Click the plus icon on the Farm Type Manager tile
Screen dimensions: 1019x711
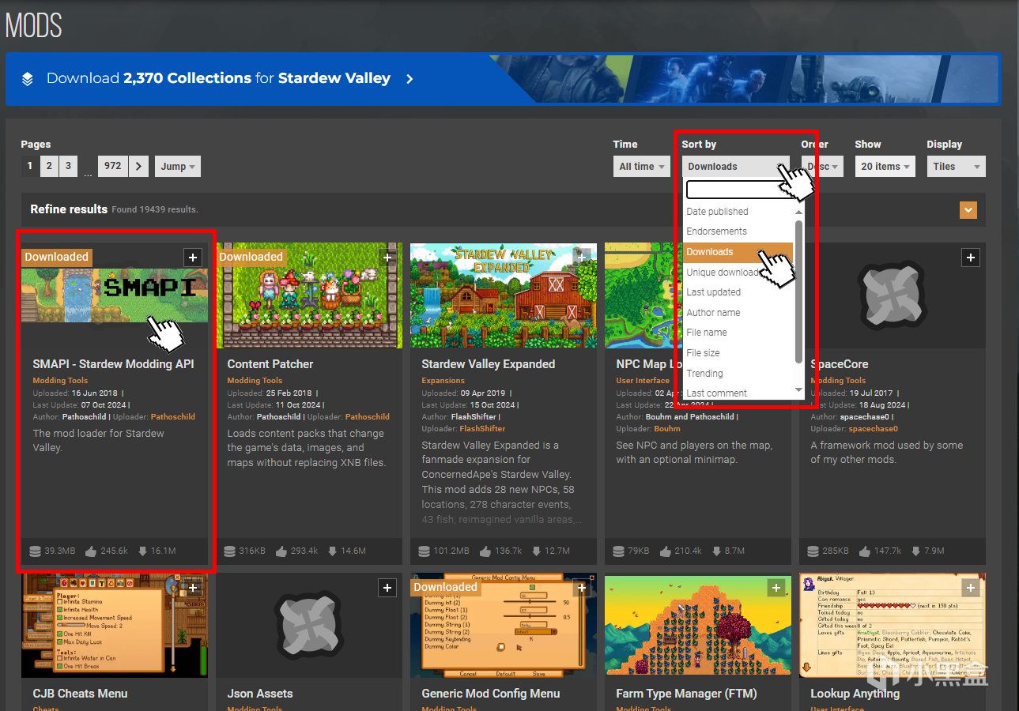coord(776,587)
